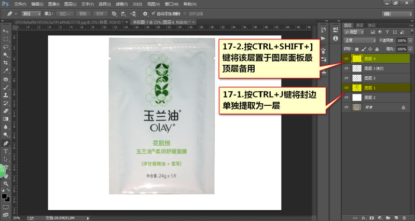Select the Horizontal Type tool

click(x=6, y=151)
